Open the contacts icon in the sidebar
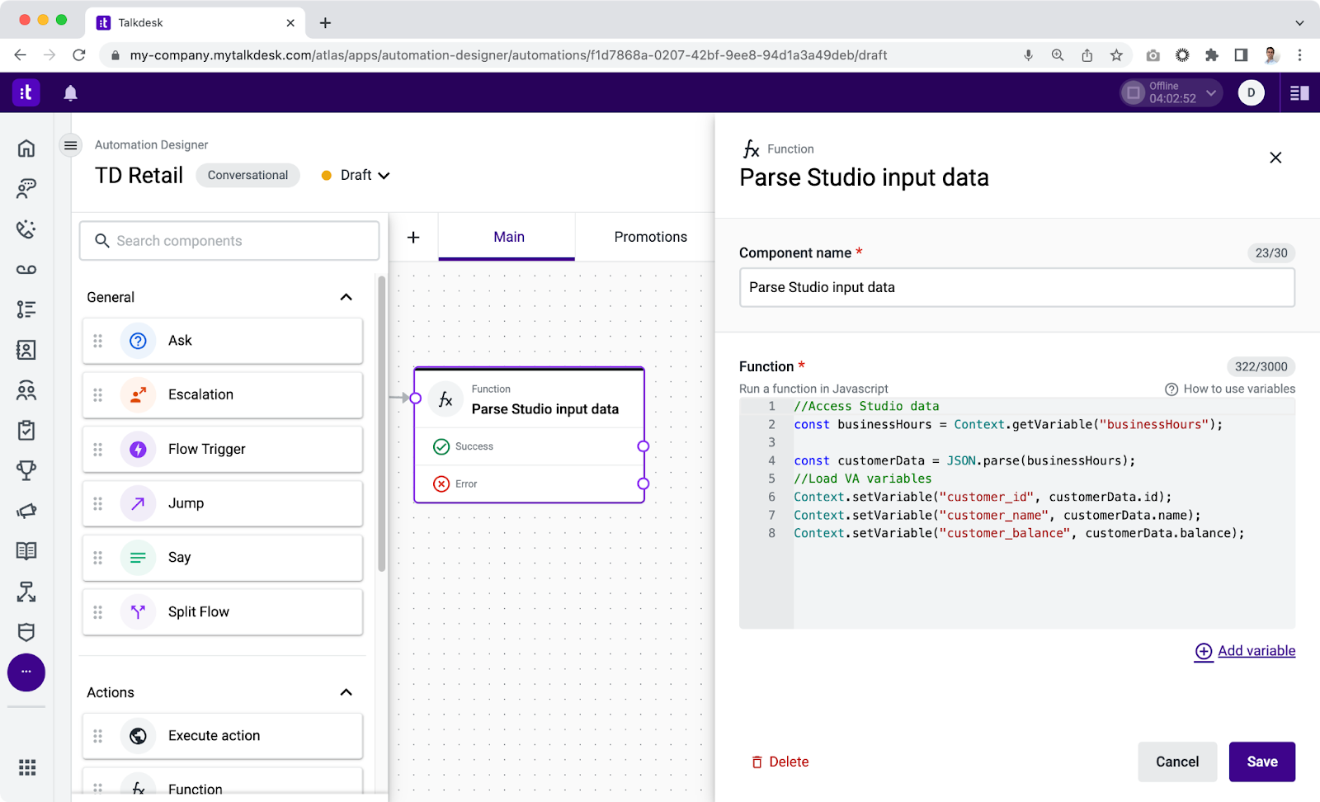1320x802 pixels. coord(26,350)
